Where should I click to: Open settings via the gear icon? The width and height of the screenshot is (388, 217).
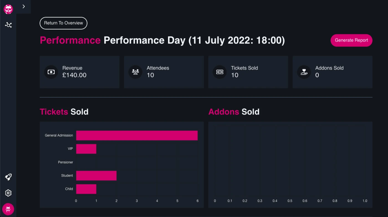click(8, 193)
